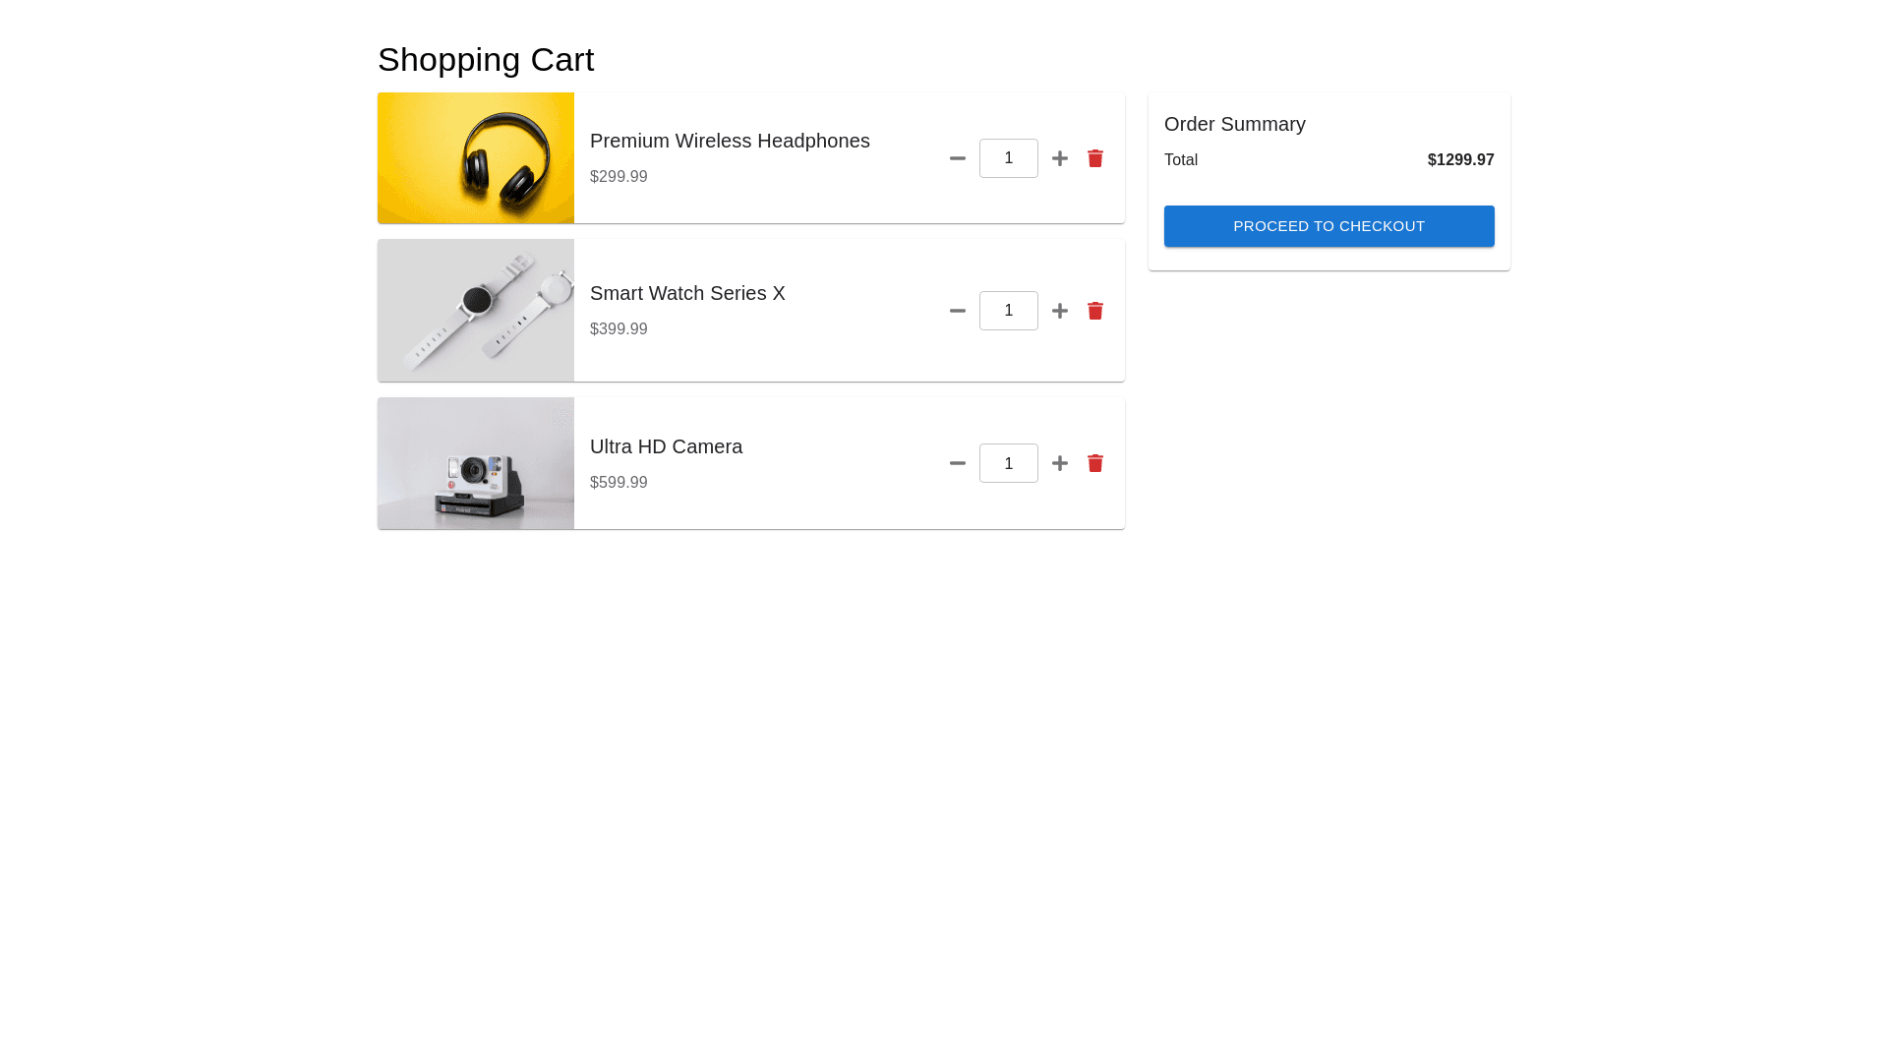The width and height of the screenshot is (1888, 1062).
Task: Decrease quantity of Premium Wireless Headphones
Action: coord(957,158)
